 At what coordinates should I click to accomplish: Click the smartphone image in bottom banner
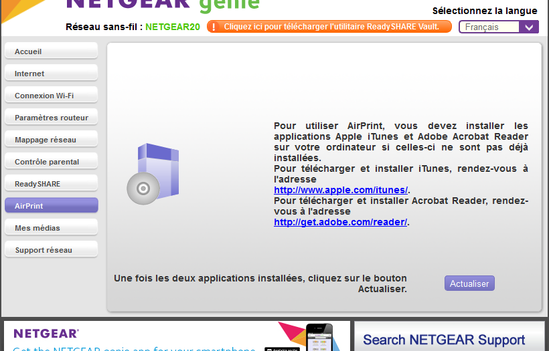(x=319, y=338)
